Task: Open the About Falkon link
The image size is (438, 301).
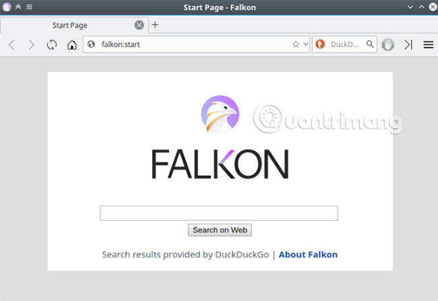Action: pyautogui.click(x=308, y=255)
